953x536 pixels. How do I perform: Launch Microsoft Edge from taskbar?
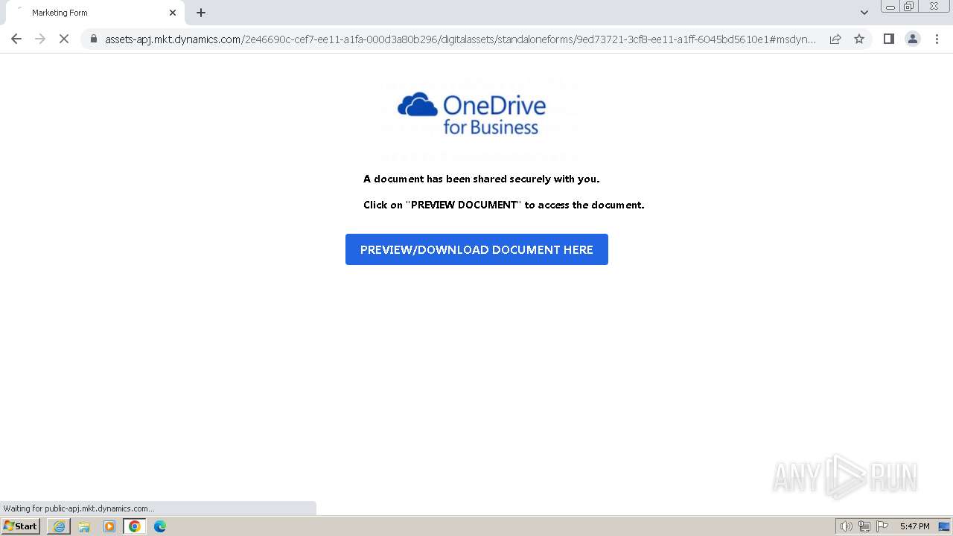click(x=160, y=526)
